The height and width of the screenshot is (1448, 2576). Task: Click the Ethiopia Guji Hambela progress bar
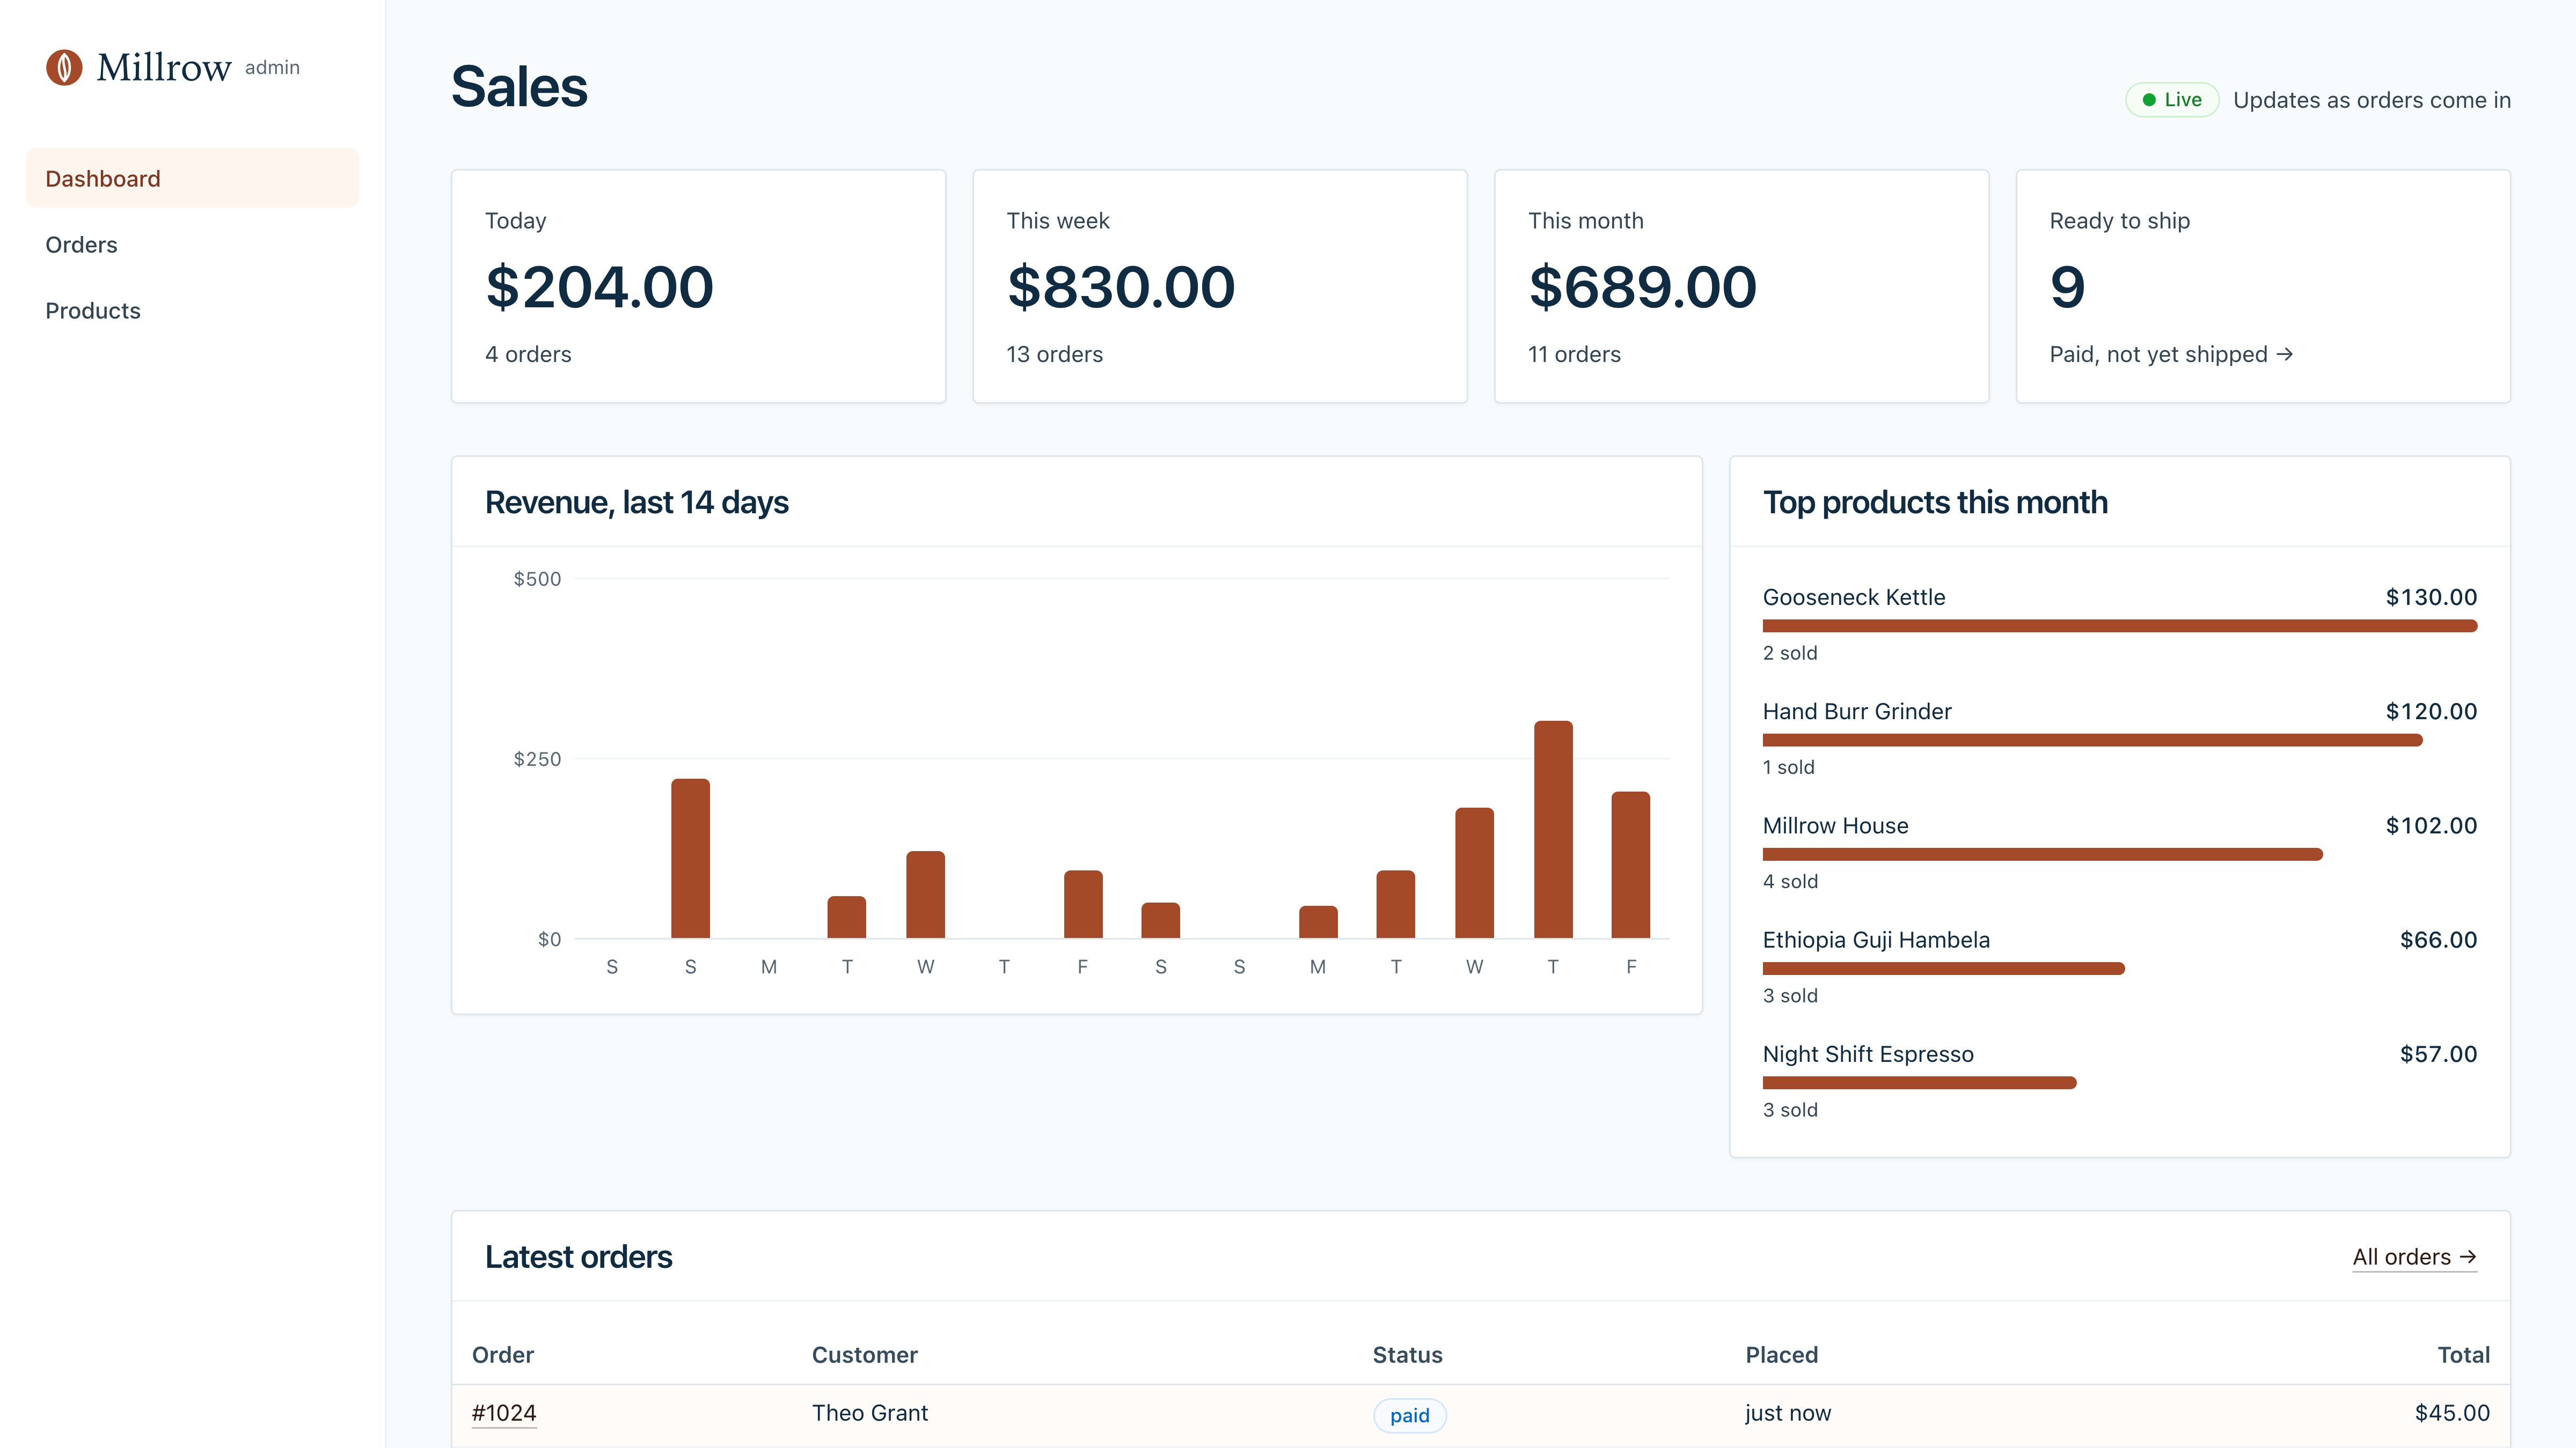[1943, 969]
